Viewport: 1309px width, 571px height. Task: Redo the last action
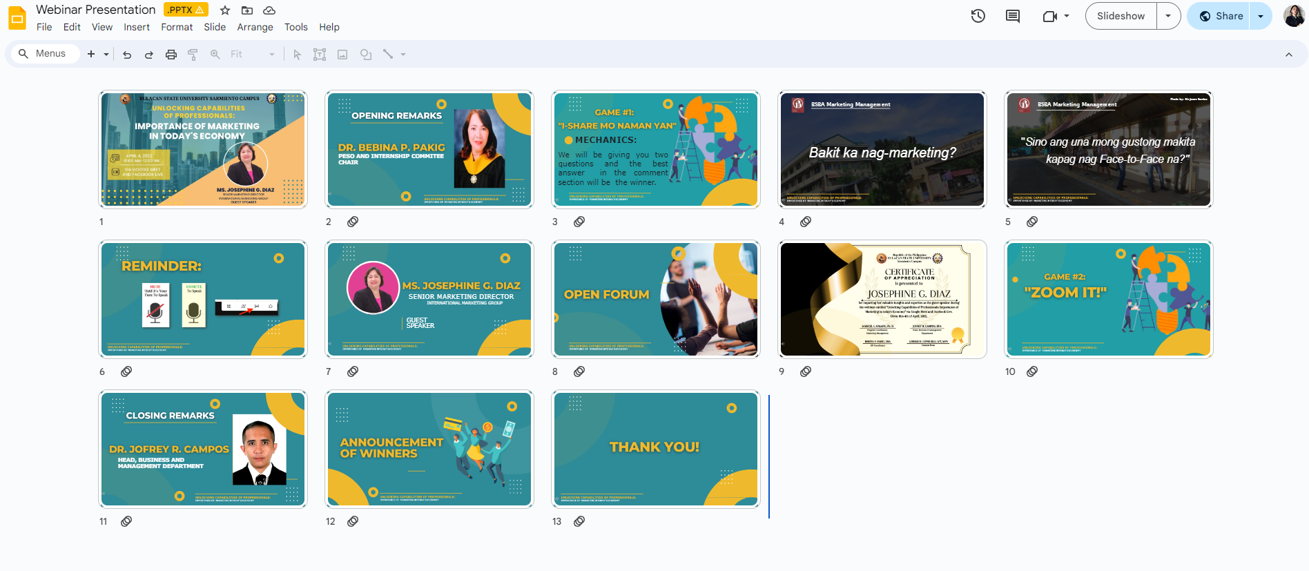pos(149,55)
